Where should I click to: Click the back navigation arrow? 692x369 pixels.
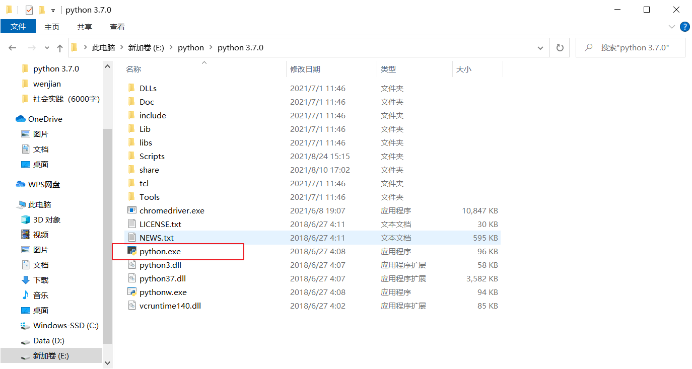13,48
